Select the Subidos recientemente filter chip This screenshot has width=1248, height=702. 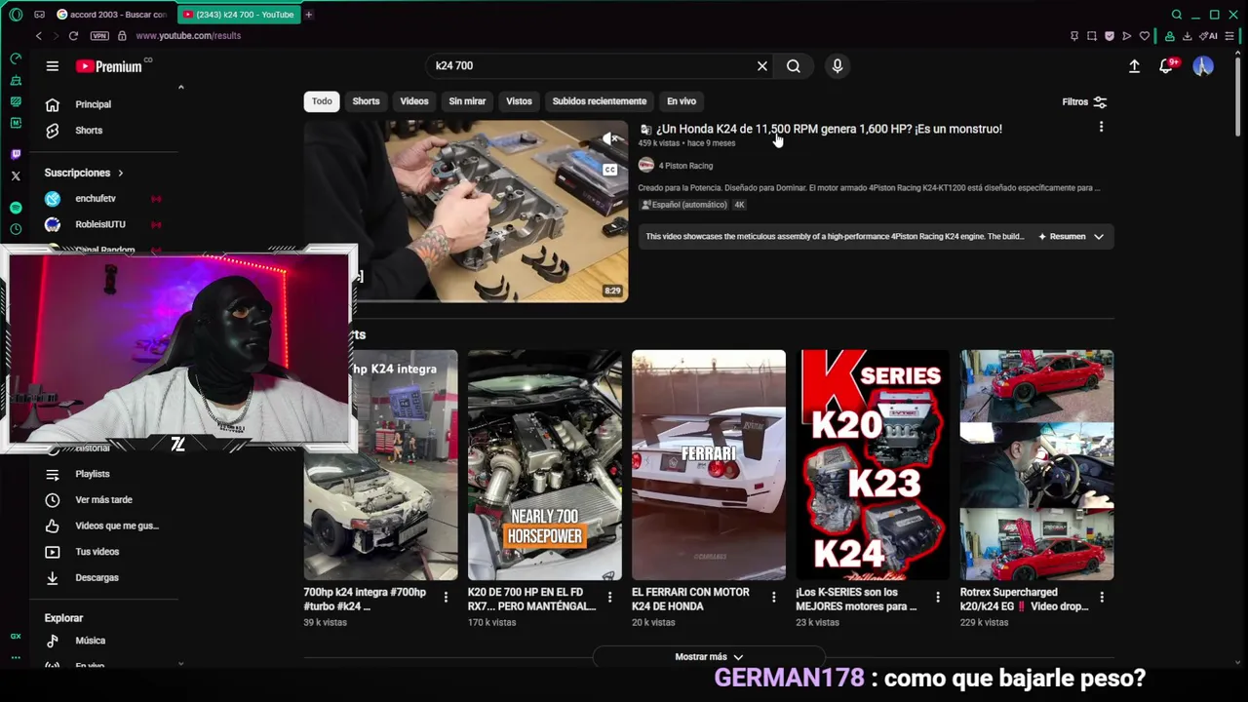click(600, 101)
